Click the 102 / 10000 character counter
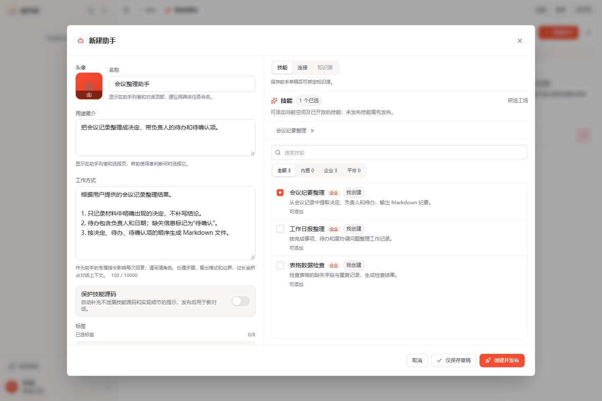 click(124, 275)
